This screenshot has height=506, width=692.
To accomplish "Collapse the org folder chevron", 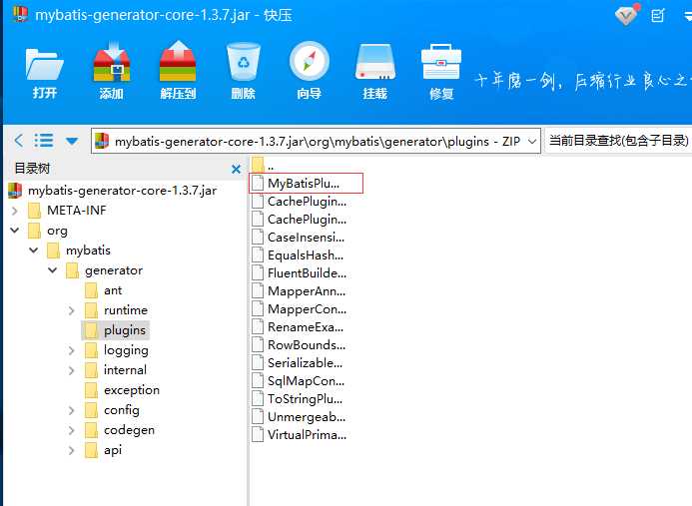I will (15, 231).
